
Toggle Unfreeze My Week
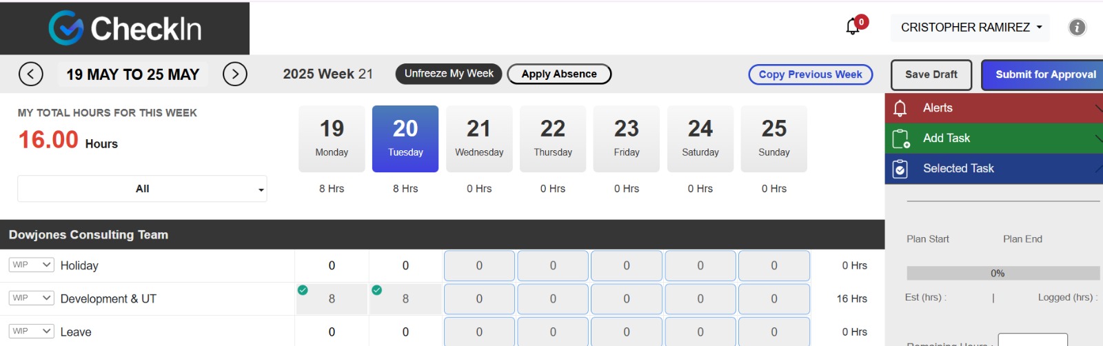[449, 74]
